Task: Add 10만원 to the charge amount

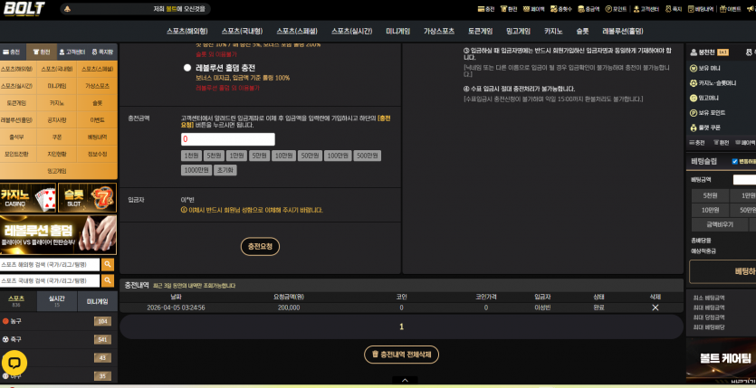Action: tap(283, 156)
